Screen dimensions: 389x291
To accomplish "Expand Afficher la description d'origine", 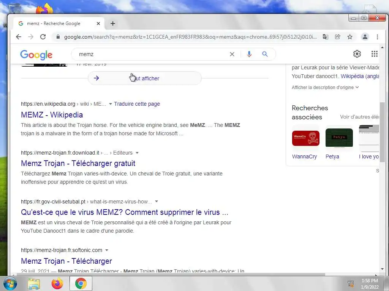I will (325, 88).
